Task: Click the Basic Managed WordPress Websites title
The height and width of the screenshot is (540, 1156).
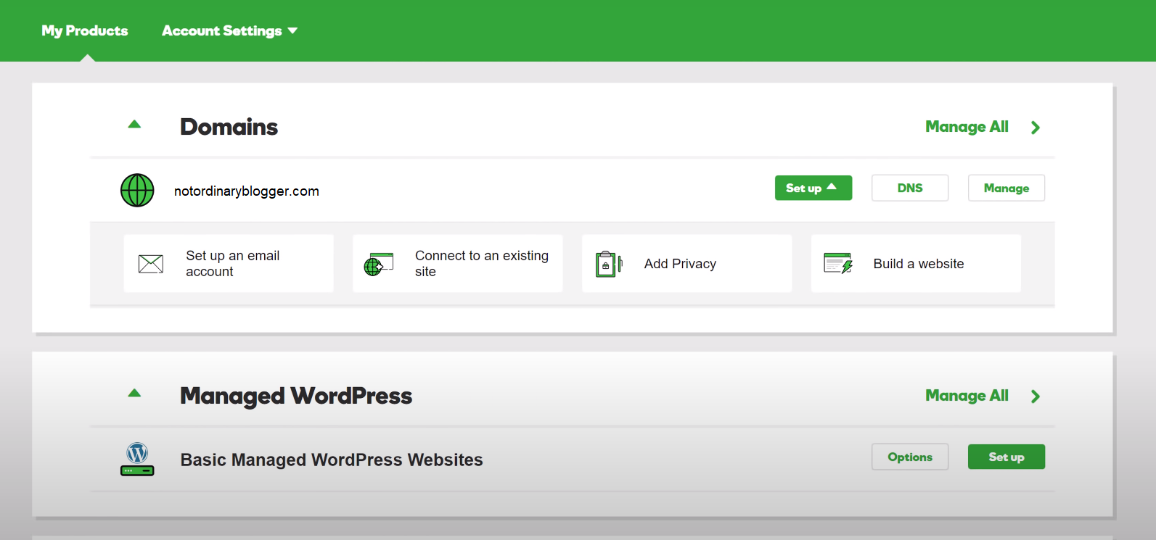Action: point(332,460)
